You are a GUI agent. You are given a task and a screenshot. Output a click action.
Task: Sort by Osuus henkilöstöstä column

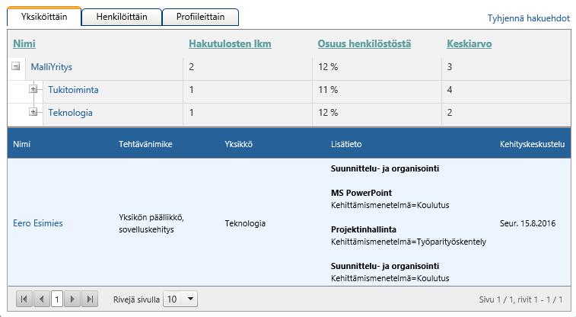[x=364, y=43]
